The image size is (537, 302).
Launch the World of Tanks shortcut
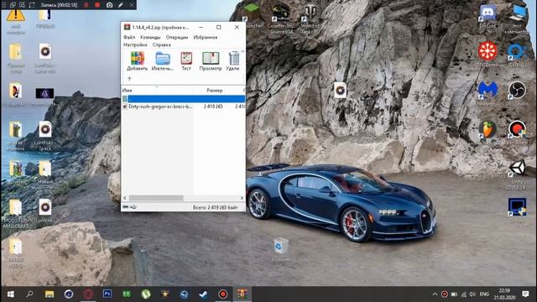point(310,18)
